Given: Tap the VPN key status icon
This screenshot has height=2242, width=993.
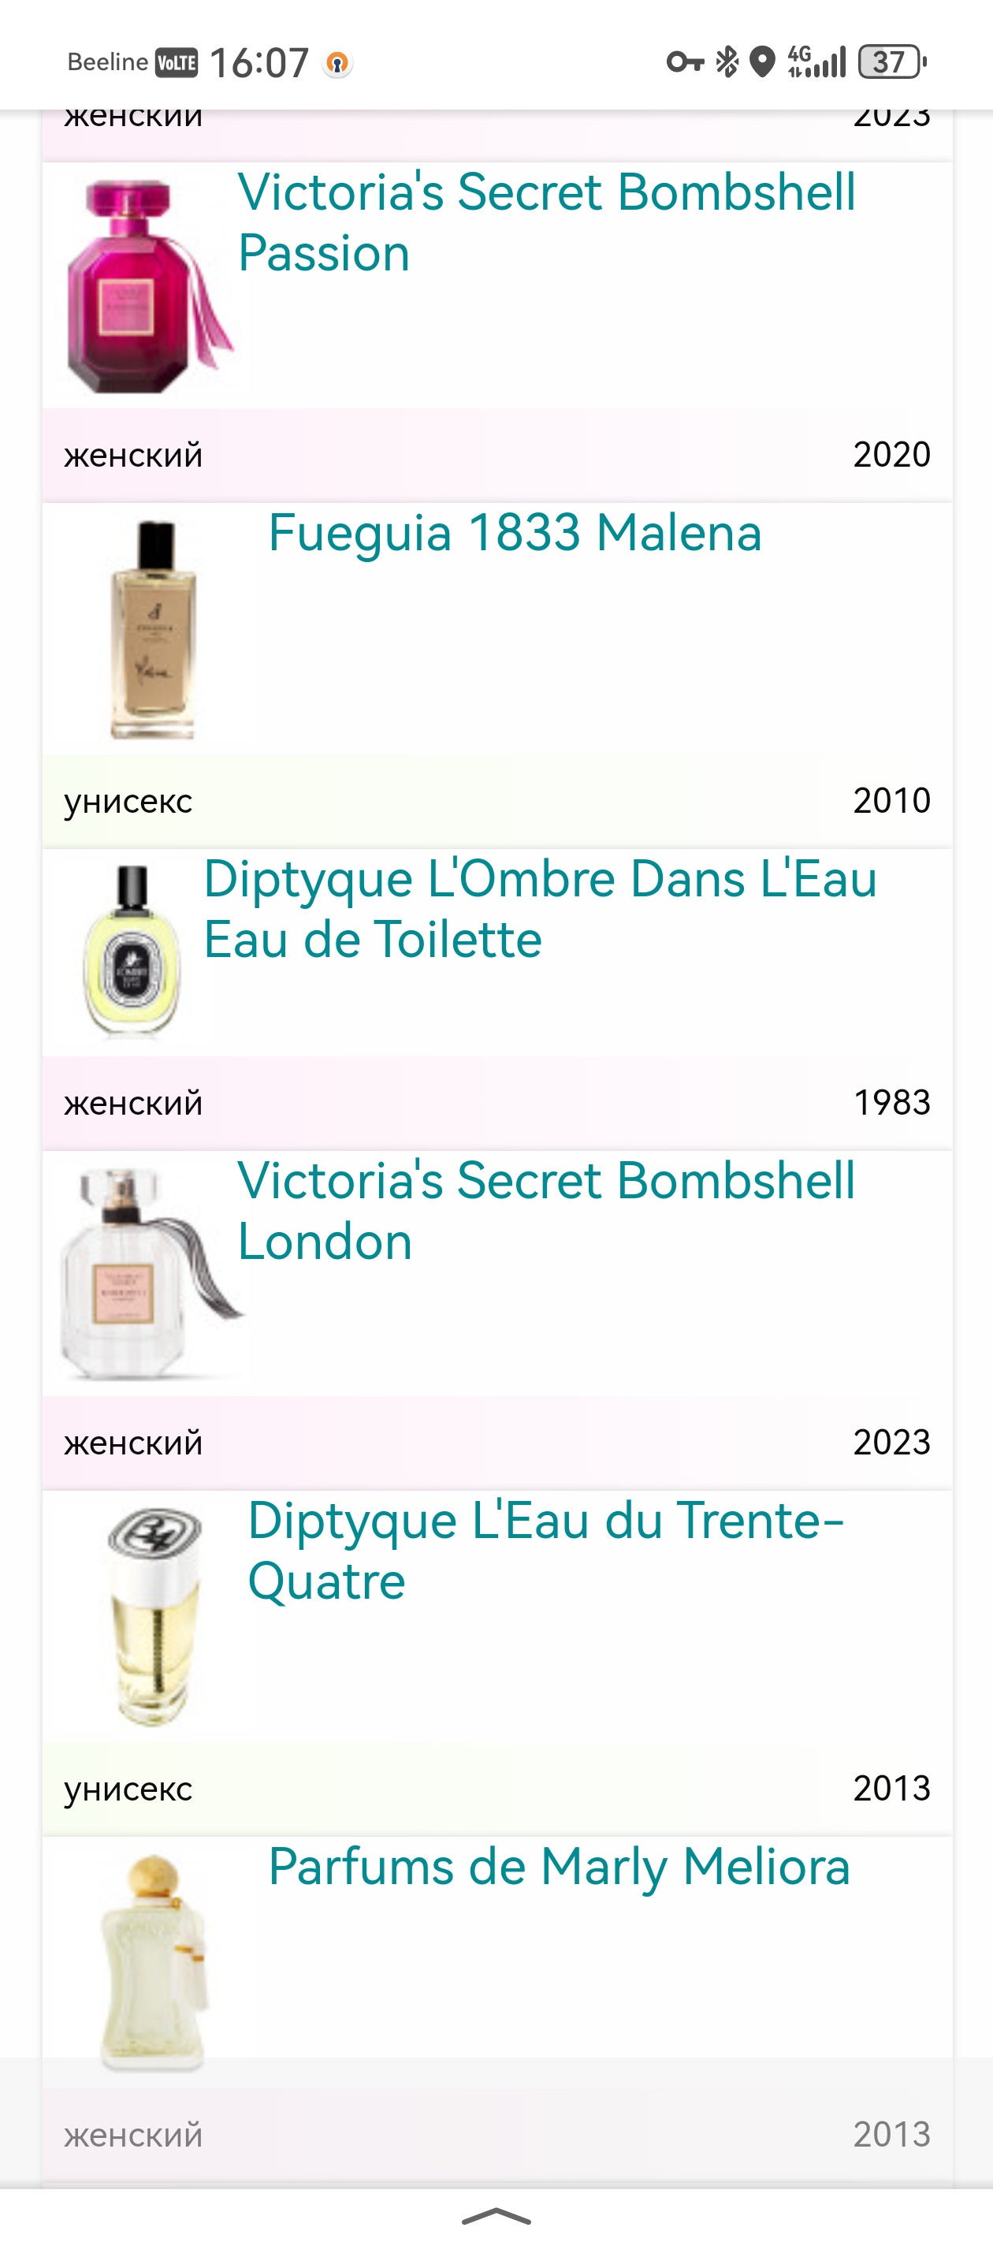Looking at the screenshot, I should [684, 61].
